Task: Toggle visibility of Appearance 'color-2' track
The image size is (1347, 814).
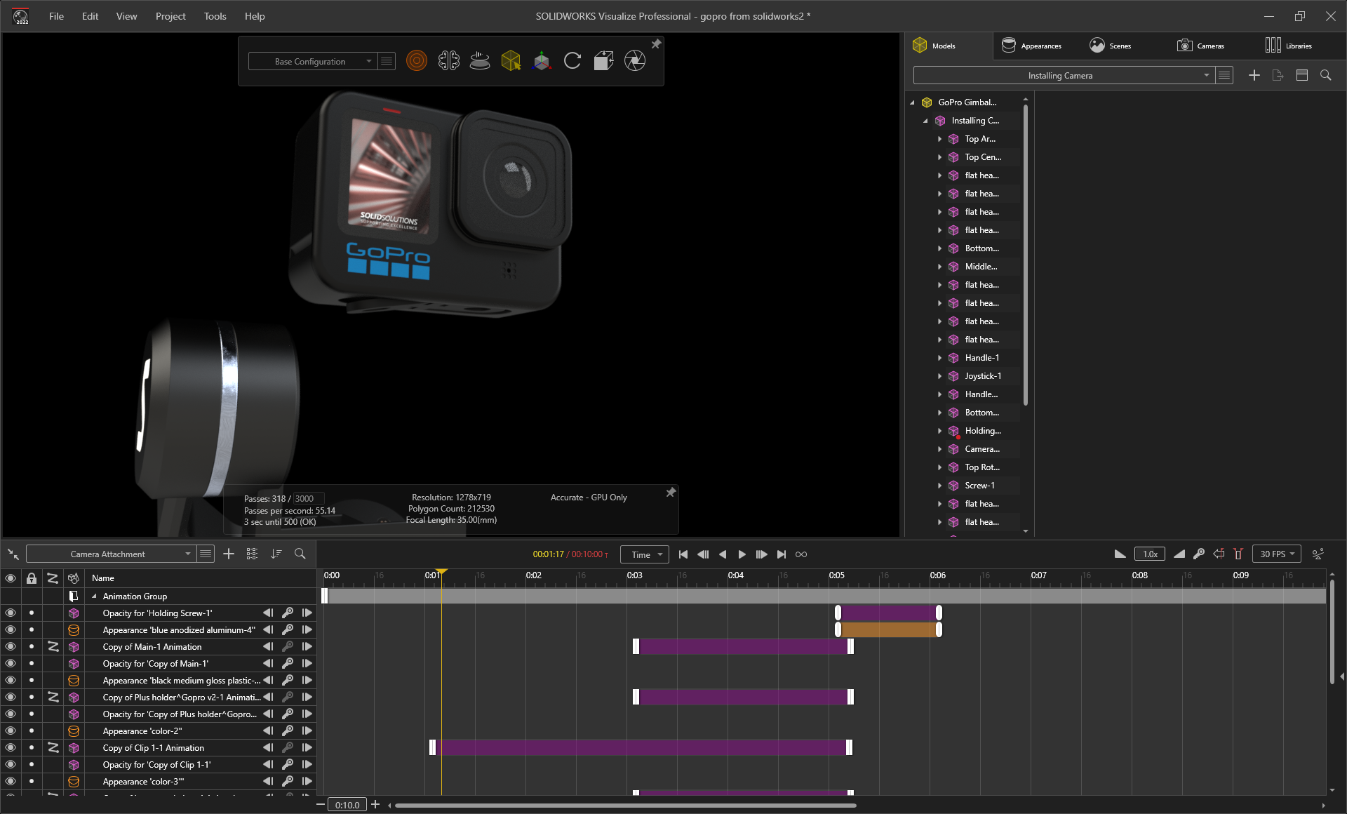Action: click(11, 730)
